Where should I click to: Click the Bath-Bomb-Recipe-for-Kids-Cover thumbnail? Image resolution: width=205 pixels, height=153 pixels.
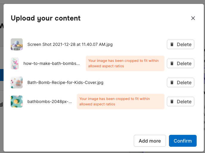17,82
